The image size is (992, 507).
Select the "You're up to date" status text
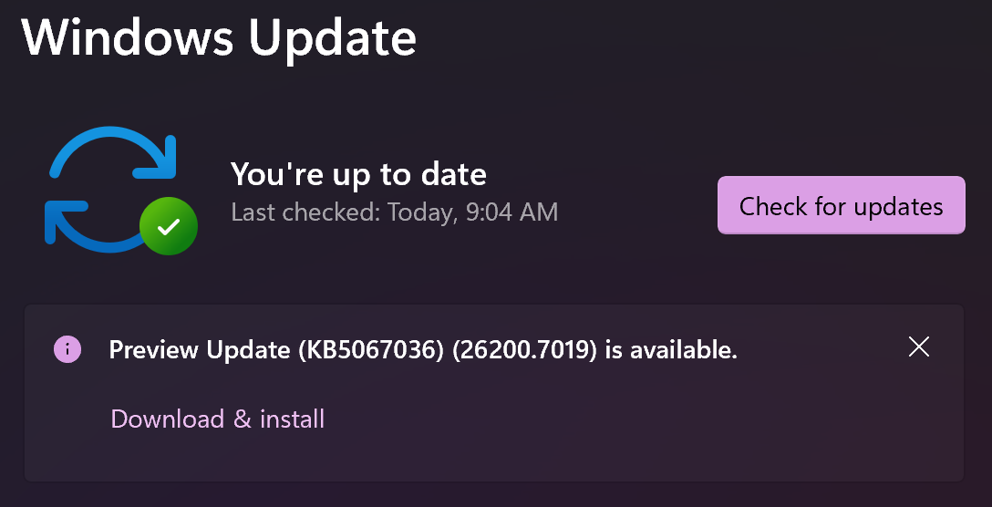pos(358,173)
